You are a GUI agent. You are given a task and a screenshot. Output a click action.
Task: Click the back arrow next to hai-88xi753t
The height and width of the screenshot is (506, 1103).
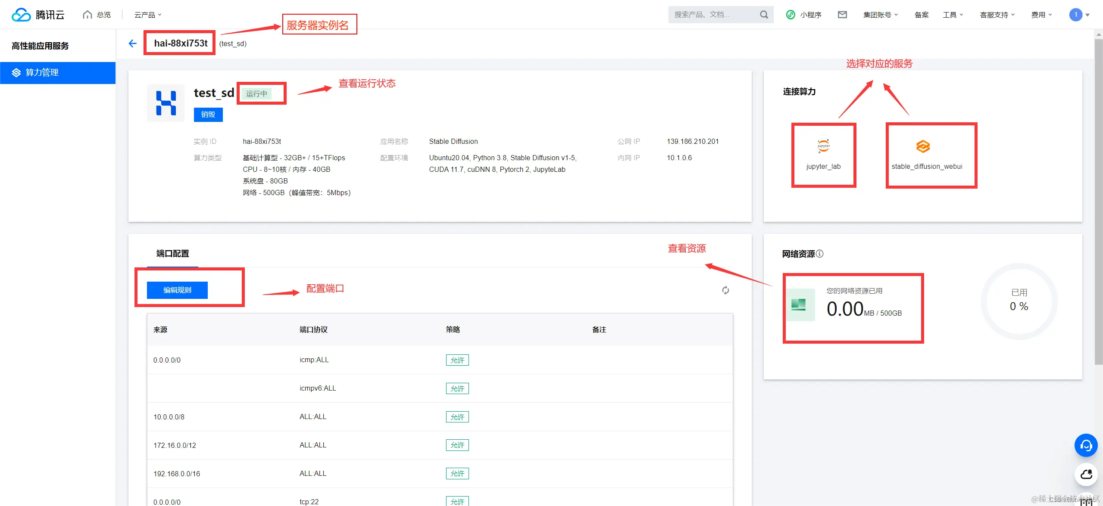(132, 43)
